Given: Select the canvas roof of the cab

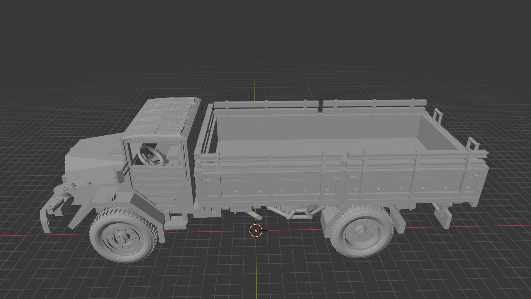Looking at the screenshot, I should coord(163,118).
